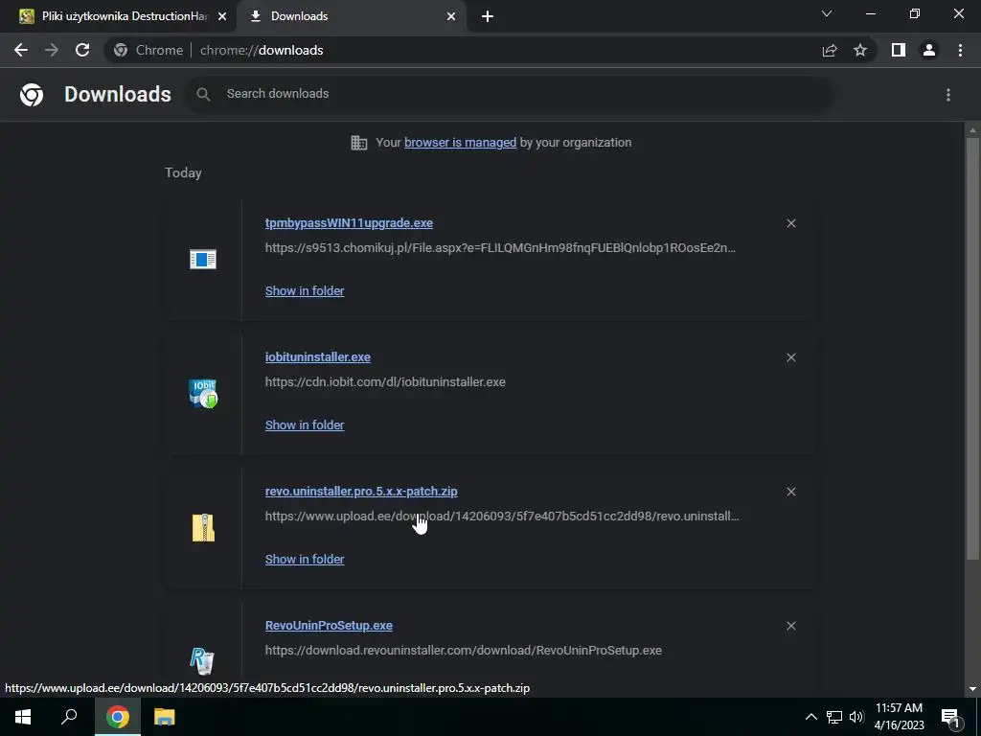
Task: Open iobituninstaller.exe file link
Action: tap(318, 356)
